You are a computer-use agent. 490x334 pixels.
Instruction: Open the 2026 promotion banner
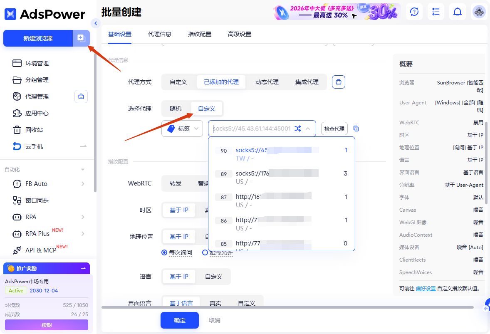coord(337,12)
